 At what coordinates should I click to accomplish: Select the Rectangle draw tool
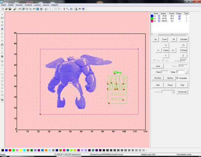2,18
